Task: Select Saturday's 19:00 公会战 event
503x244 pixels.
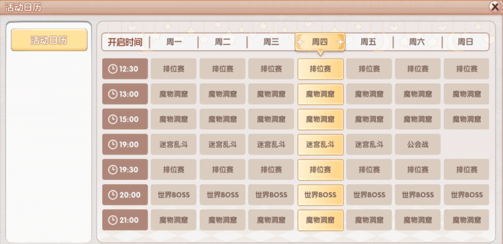Action: [418, 144]
